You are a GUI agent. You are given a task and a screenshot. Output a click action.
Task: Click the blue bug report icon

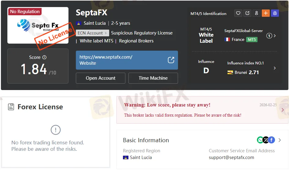pos(275,13)
